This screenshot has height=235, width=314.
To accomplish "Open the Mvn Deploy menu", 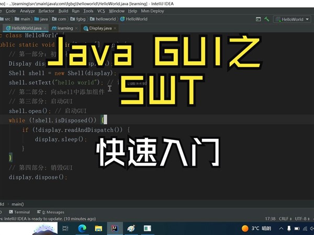I will (x=152, y=11).
